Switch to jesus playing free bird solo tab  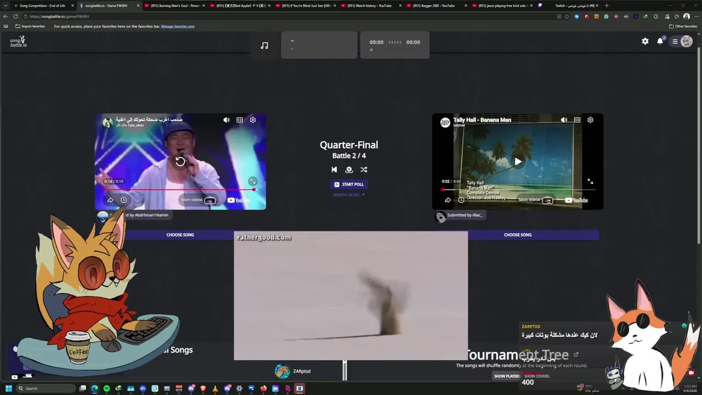(503, 5)
